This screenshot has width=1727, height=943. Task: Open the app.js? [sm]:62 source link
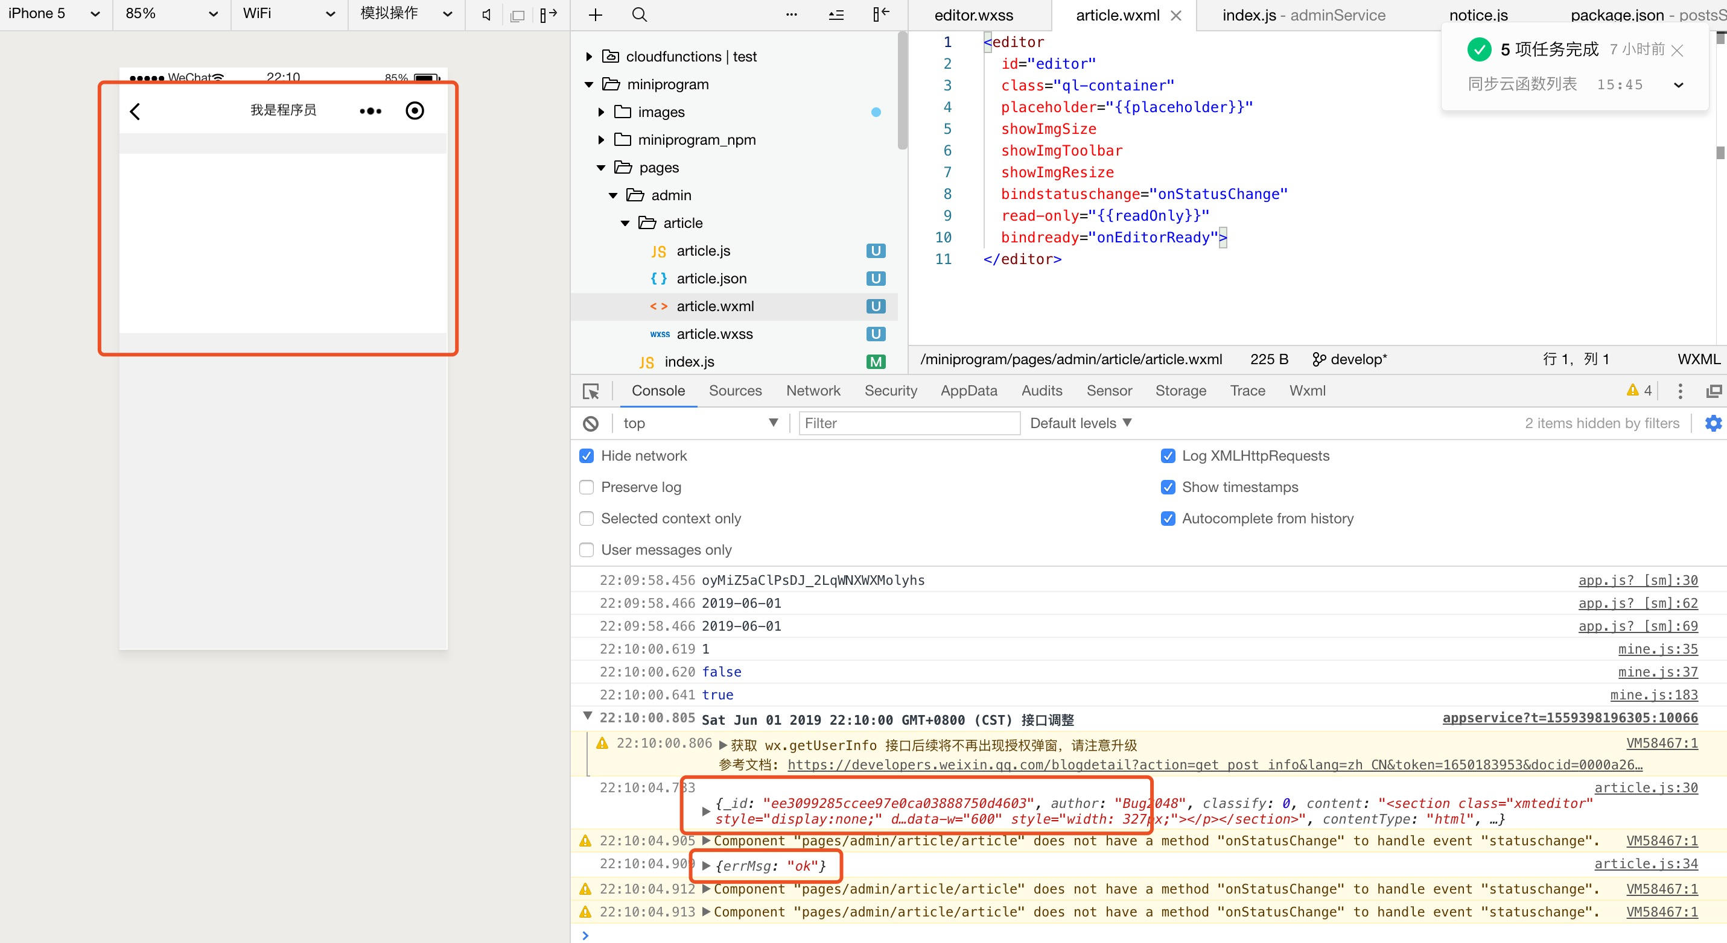coord(1638,604)
